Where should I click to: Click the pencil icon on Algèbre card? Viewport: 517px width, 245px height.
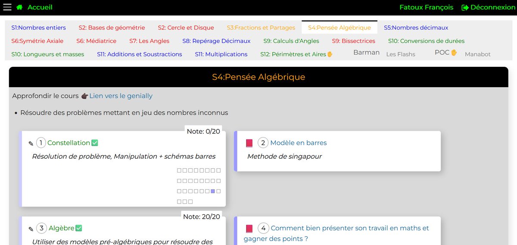click(31, 229)
